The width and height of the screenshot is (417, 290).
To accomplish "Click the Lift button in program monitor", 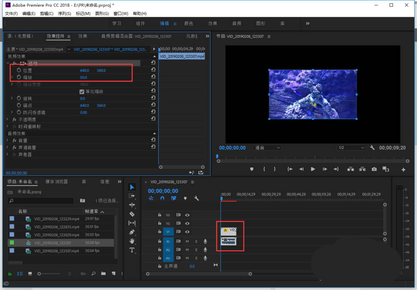I will point(351,169).
